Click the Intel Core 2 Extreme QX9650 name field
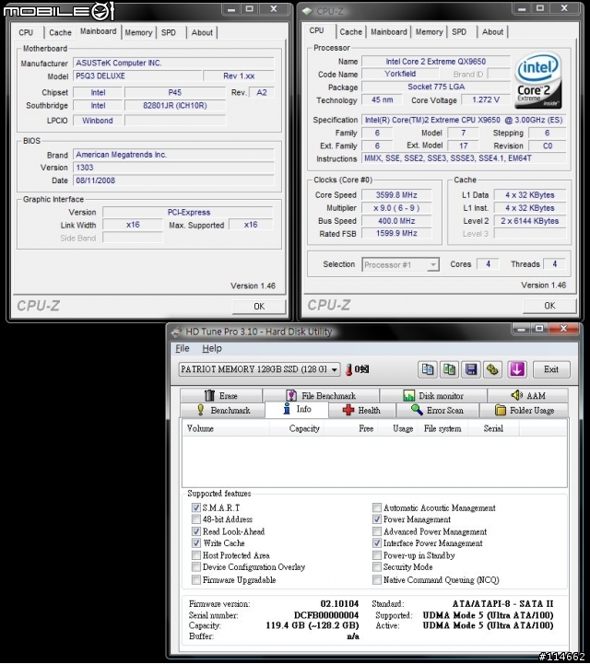Image resolution: width=590 pixels, height=664 pixels. click(x=436, y=62)
